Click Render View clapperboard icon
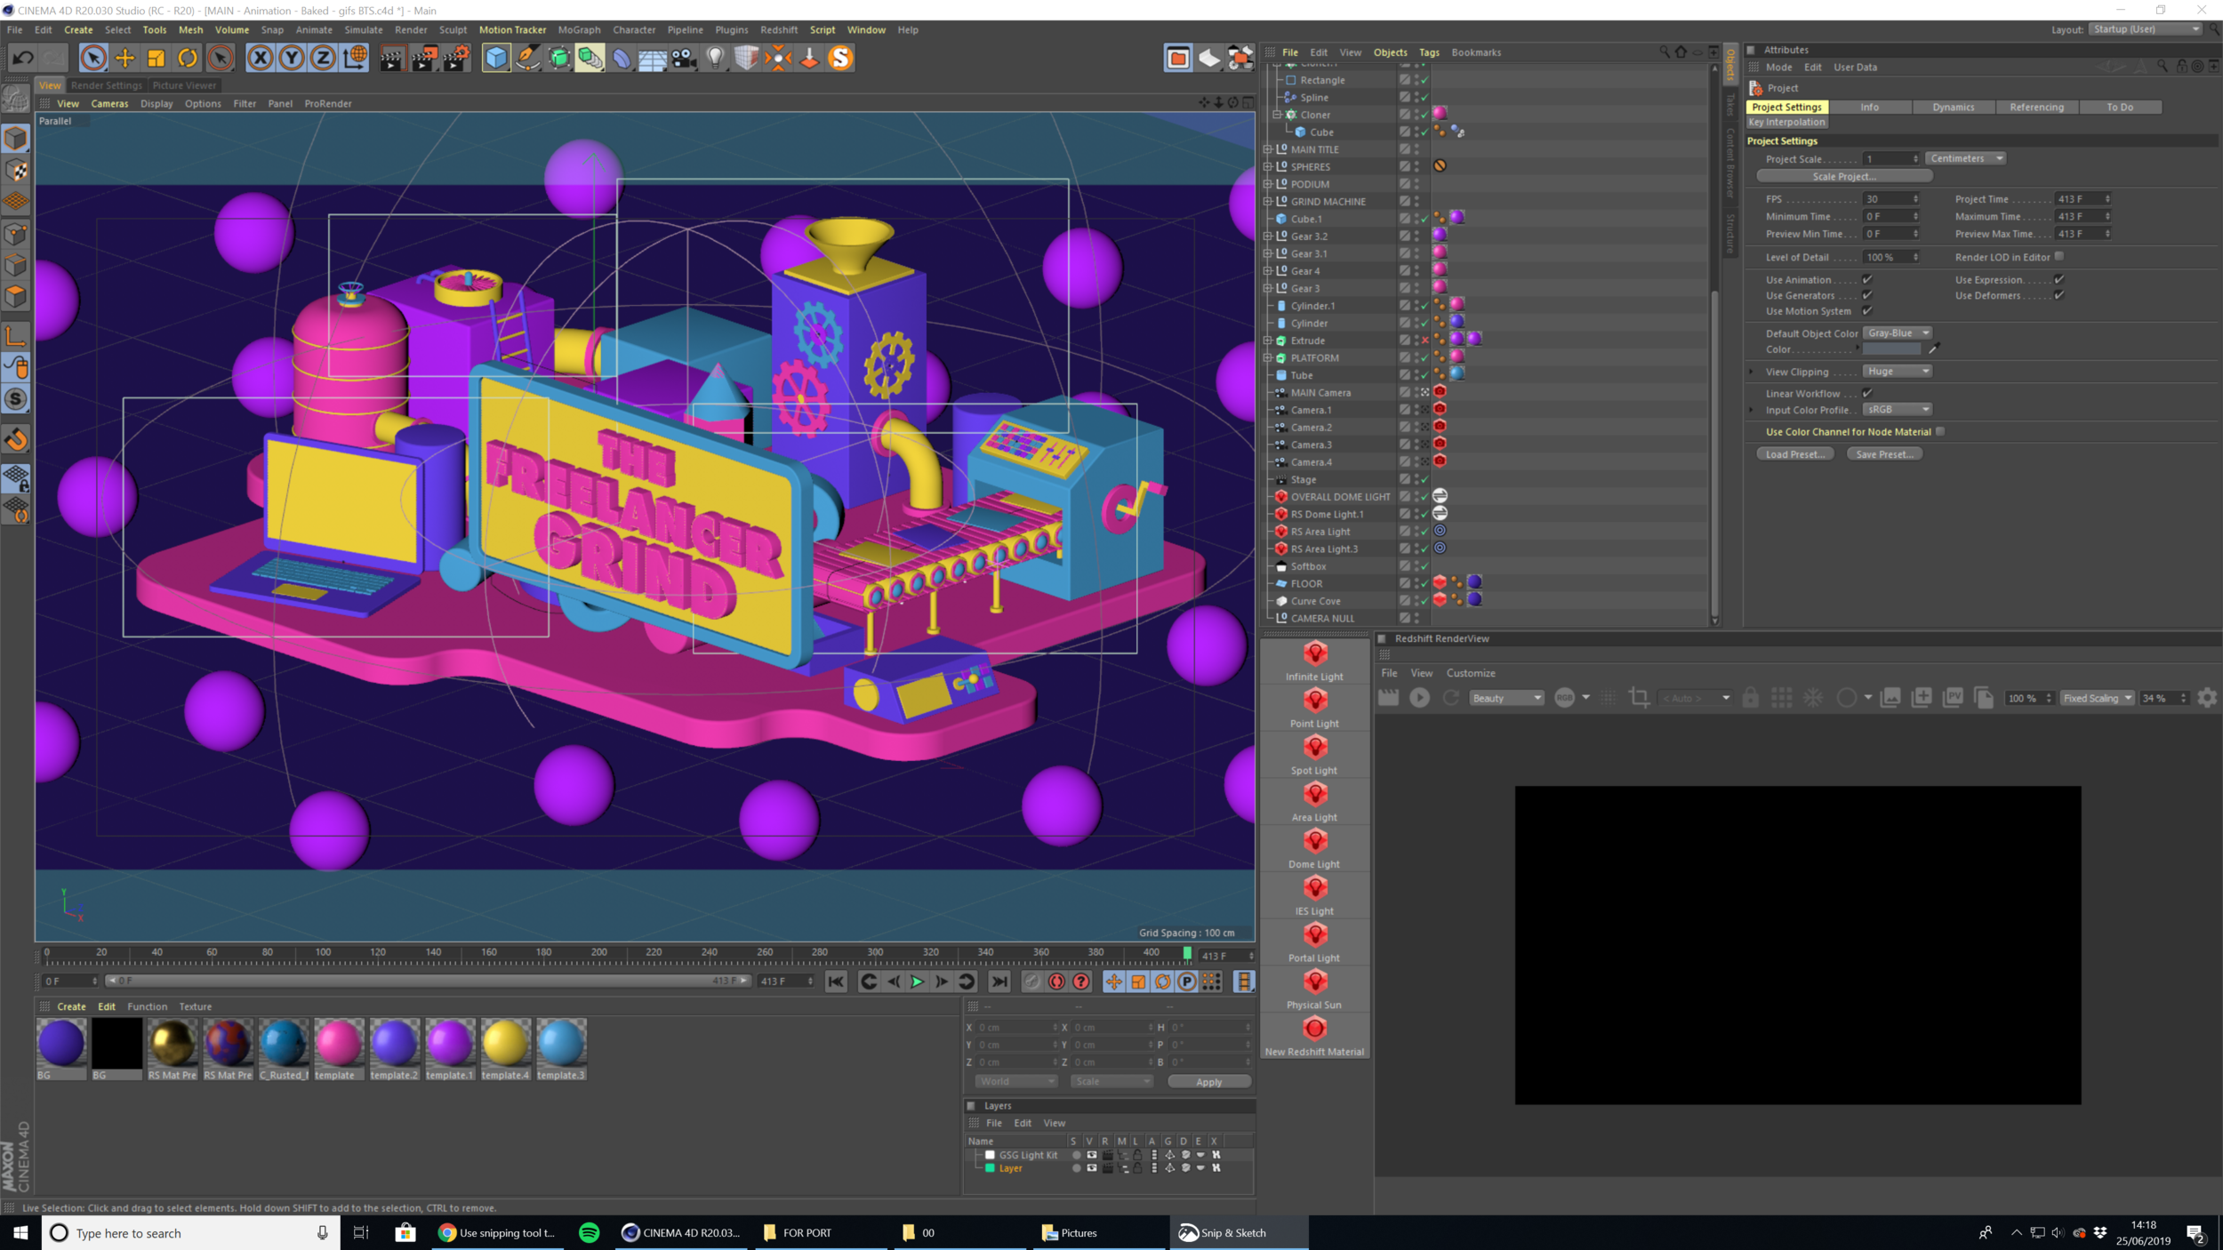2223x1250 pixels. click(391, 59)
